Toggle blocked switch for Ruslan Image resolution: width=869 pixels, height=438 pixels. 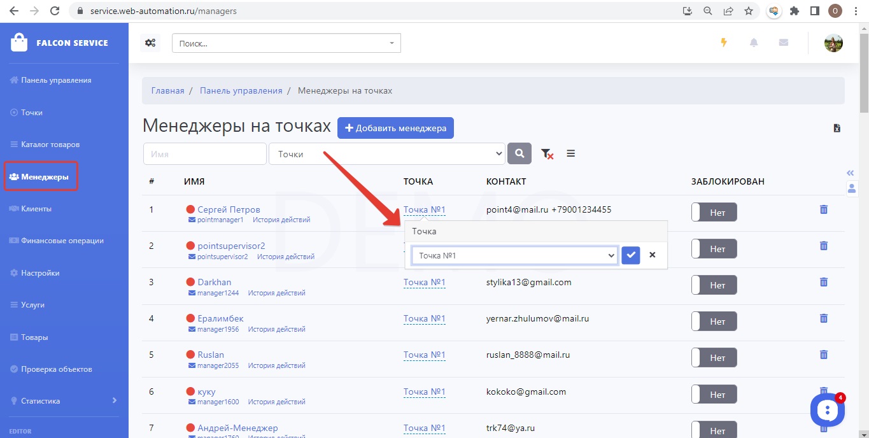[714, 358]
